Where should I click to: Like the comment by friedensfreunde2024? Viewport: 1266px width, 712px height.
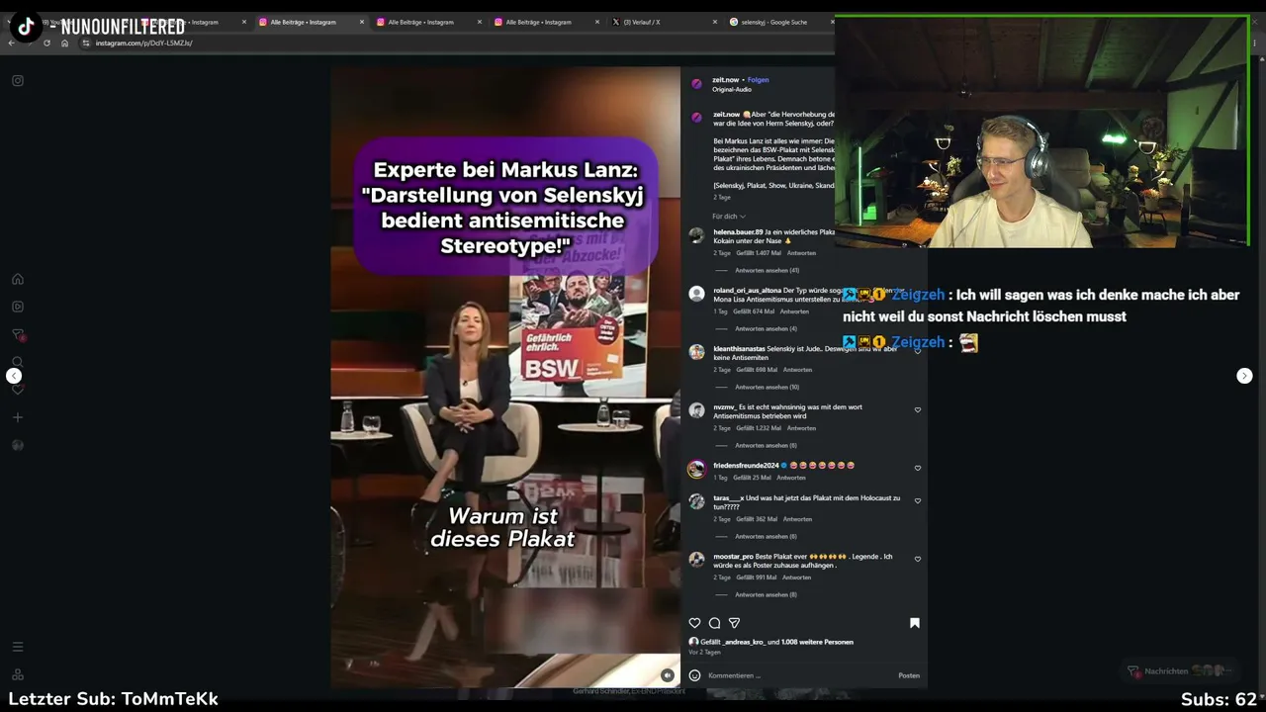(x=918, y=469)
